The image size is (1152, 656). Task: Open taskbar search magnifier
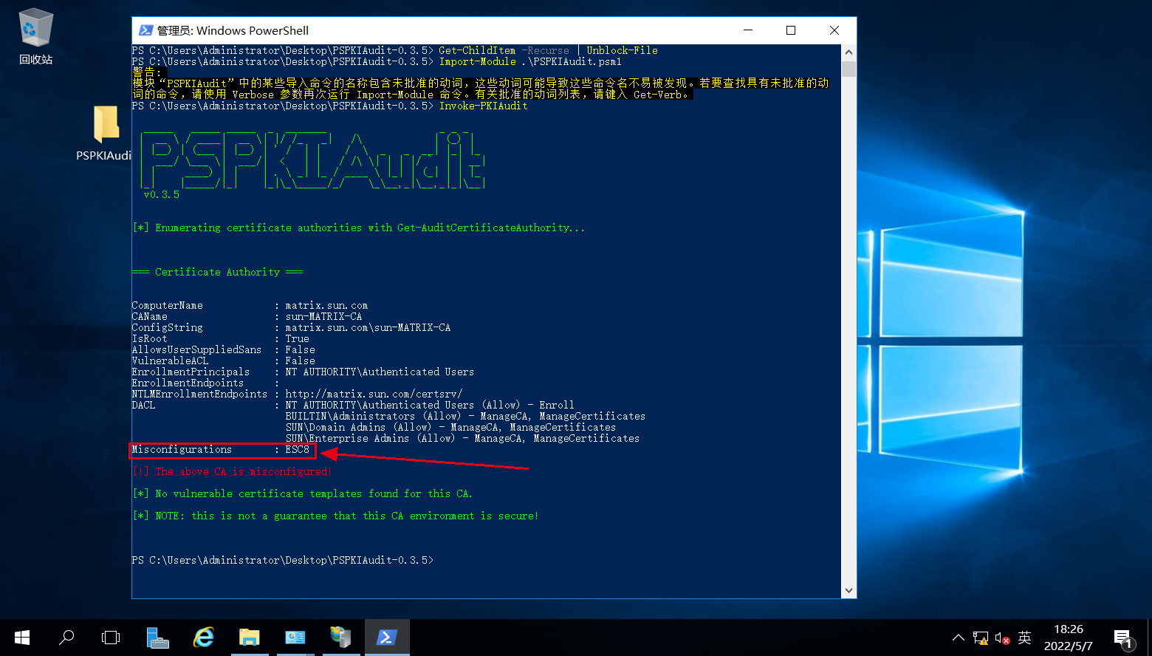click(x=66, y=637)
